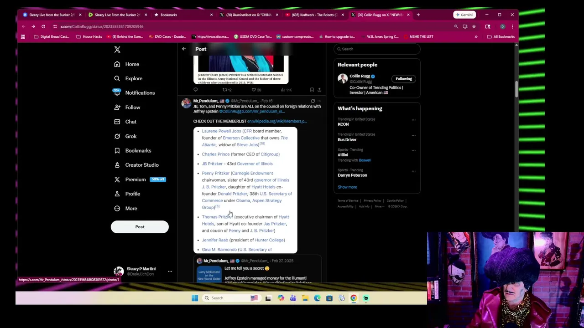Image resolution: width=584 pixels, height=328 pixels.
Task: Open the MEME THE LEFT bookmark
Action: tap(418, 37)
